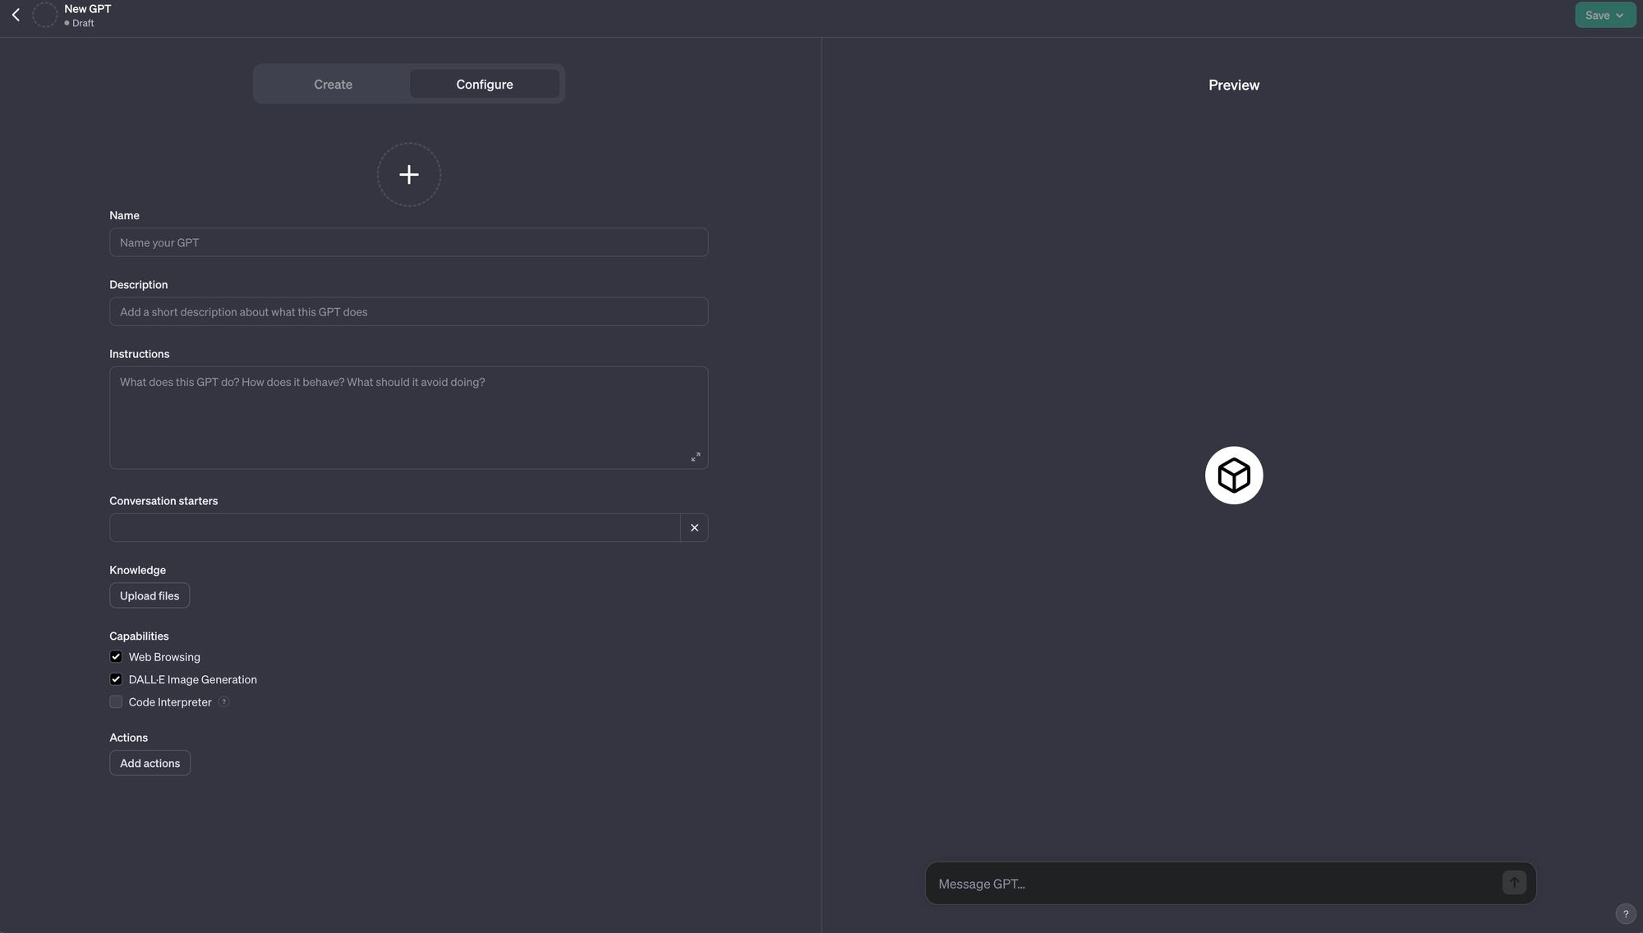Go back using the left arrow
1643x933 pixels.
click(16, 15)
